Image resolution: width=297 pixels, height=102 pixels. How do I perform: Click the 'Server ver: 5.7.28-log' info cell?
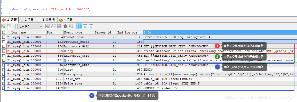click(220, 37)
